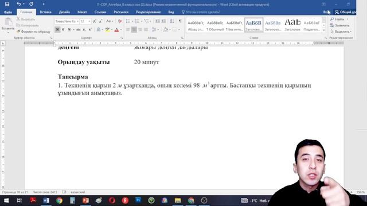Switch to the Главная ribbon tab

point(26,12)
